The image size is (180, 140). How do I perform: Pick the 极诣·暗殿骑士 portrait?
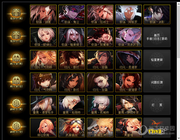pyautogui.click(x=72, y=37)
